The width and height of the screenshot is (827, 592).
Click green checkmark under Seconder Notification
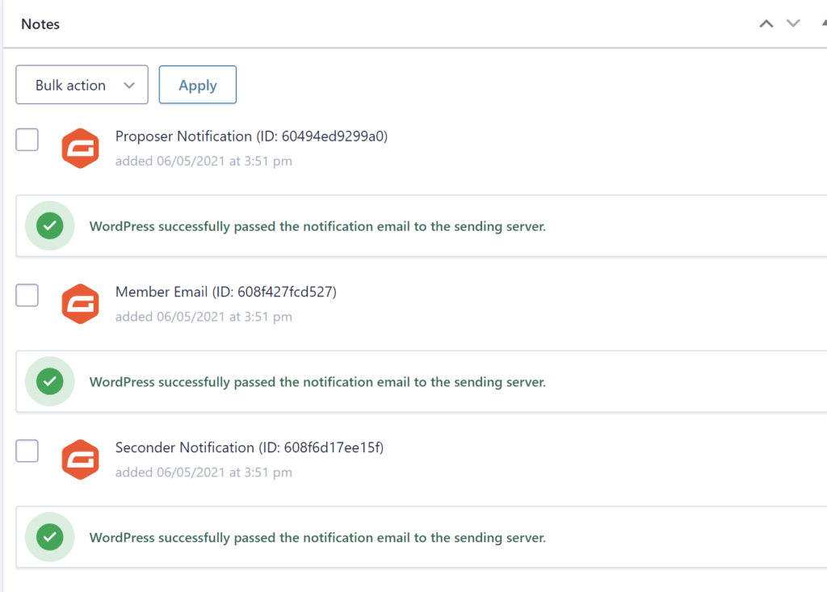(x=50, y=537)
